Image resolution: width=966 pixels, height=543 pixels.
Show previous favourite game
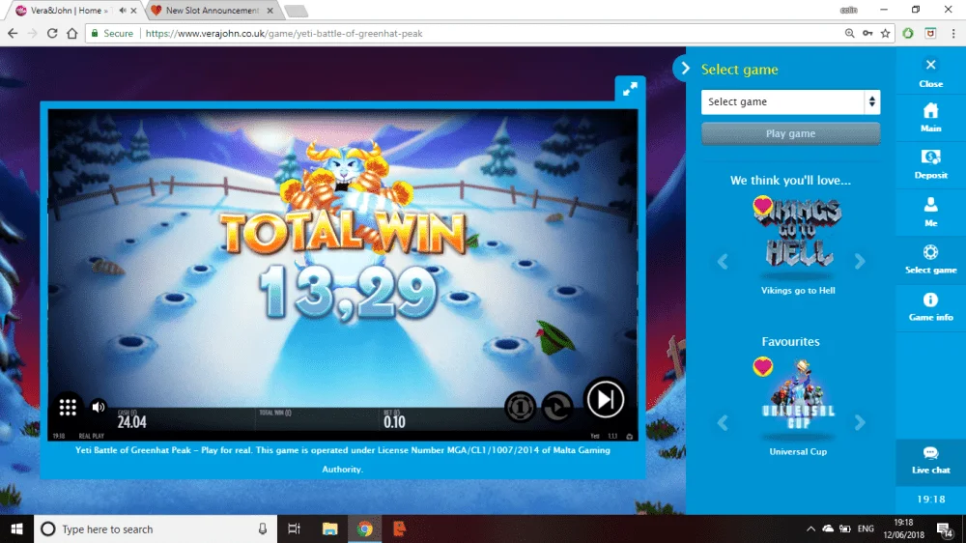(723, 423)
